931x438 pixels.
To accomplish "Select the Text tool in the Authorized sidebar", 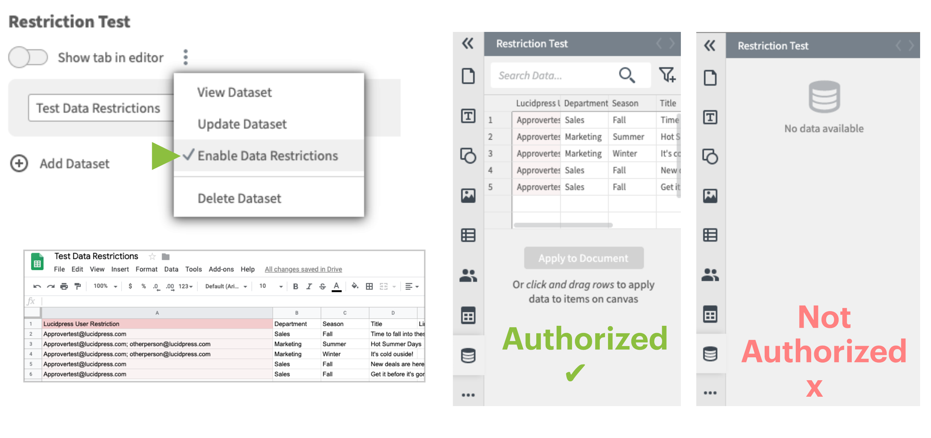I will click(x=468, y=116).
